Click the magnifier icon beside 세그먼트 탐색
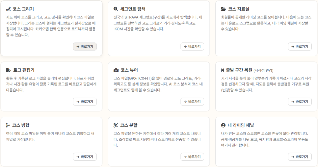The height and width of the screenshot is (167, 318). 116,9
